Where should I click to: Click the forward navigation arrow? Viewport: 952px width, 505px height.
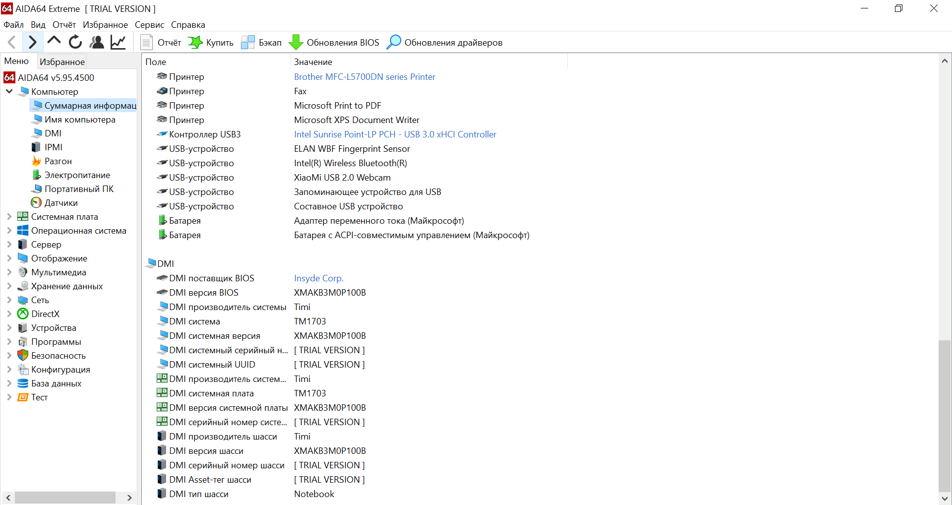click(x=32, y=42)
